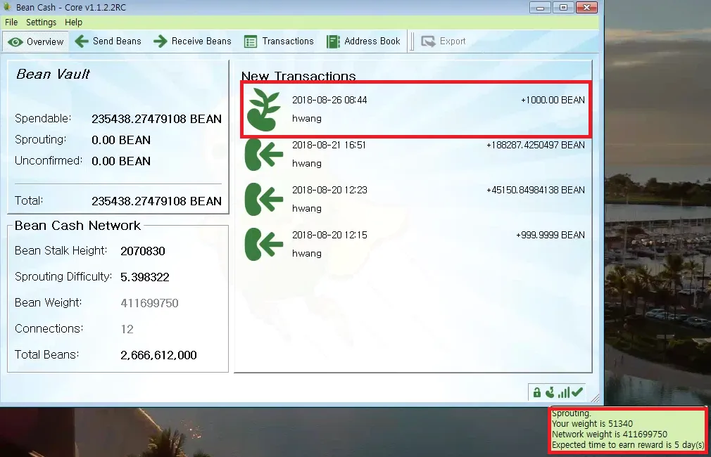Screen dimensions: 711x457
Task: Click the Connections value 12
Action: (x=127, y=329)
